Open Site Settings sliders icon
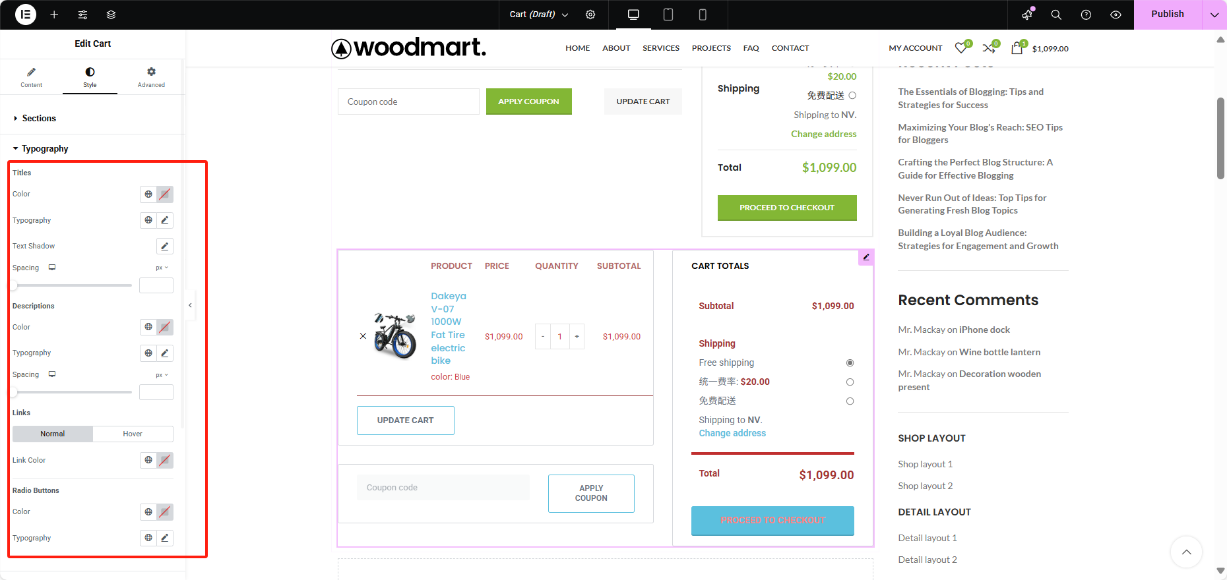 pyautogui.click(x=82, y=14)
